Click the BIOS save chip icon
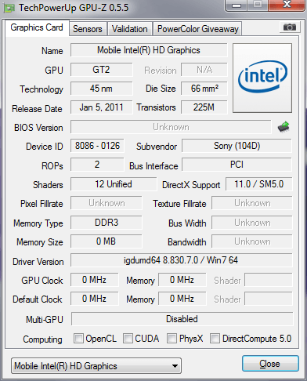This screenshot has width=307, height=381. 284,127
